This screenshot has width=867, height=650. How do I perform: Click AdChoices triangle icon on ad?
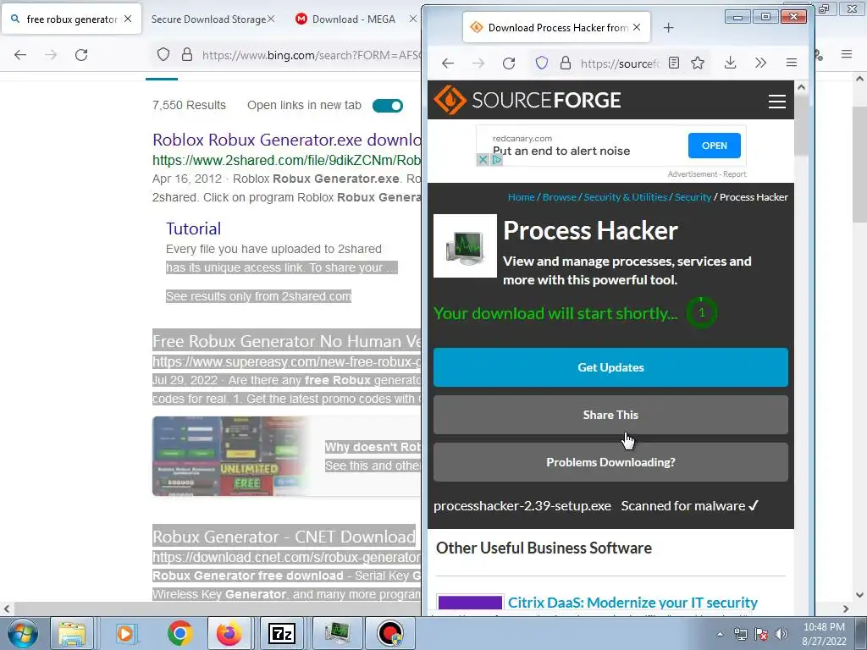(496, 160)
